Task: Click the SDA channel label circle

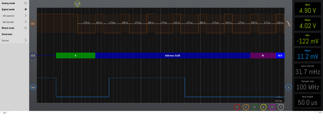Action: [33, 87]
